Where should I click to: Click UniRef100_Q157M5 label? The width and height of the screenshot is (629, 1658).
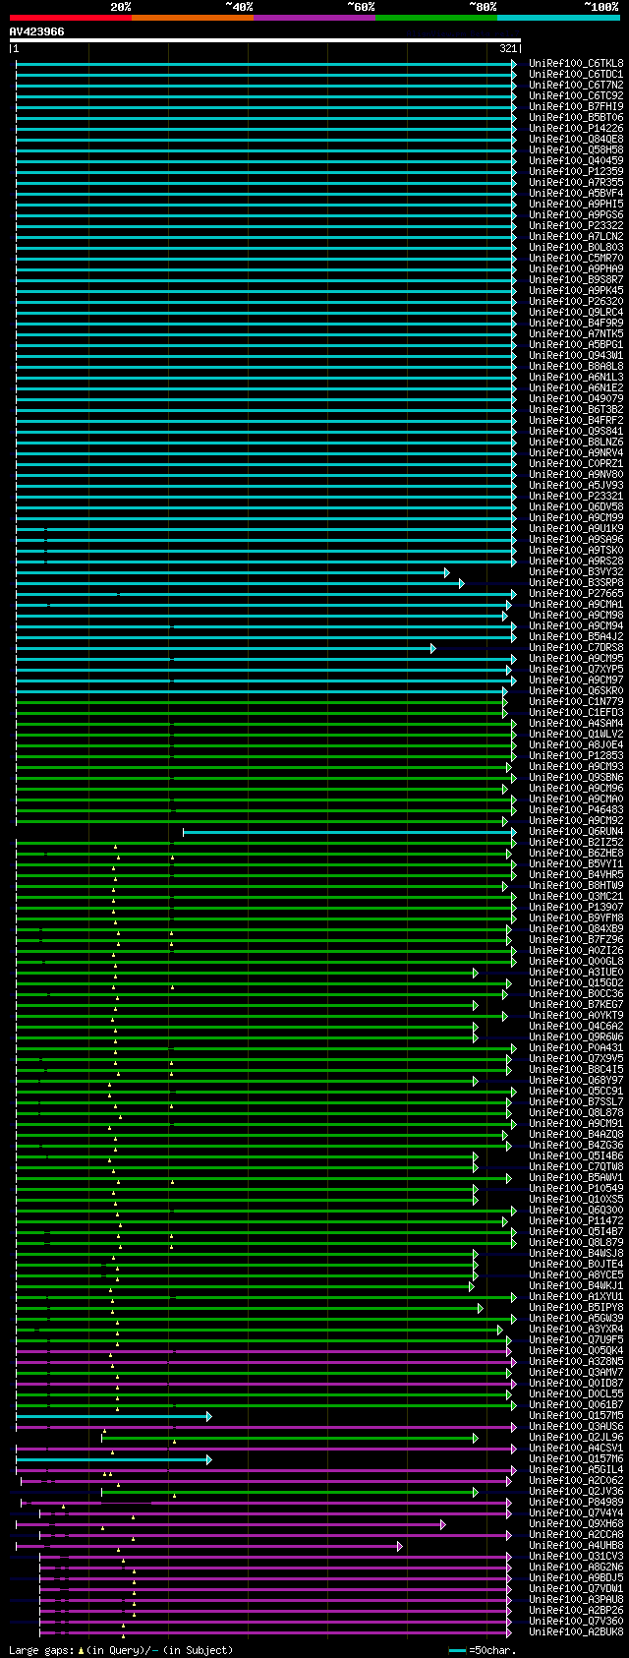(576, 1415)
